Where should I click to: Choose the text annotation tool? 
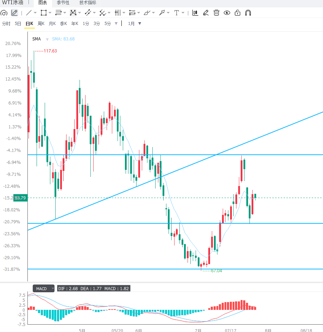(x=176, y=13)
